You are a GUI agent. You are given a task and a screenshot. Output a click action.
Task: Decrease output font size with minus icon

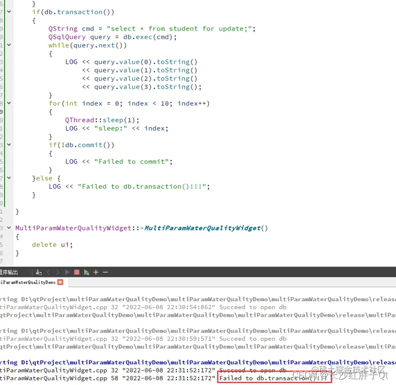click(105, 272)
